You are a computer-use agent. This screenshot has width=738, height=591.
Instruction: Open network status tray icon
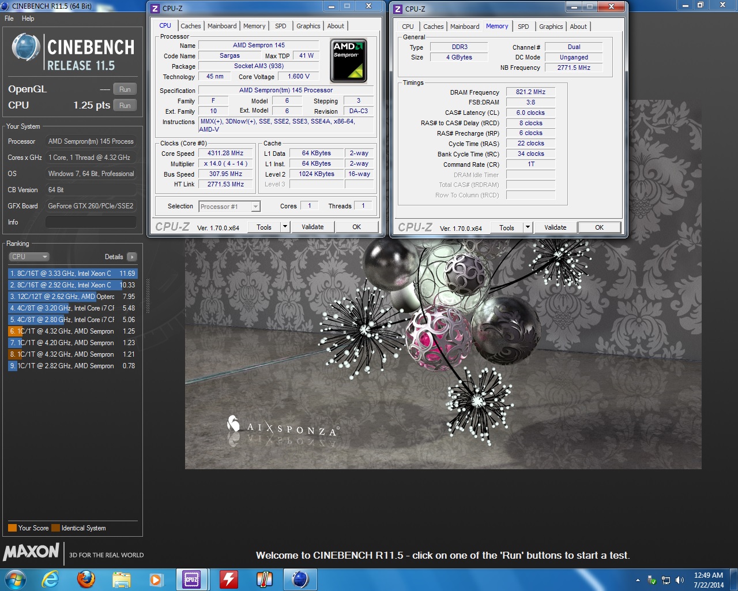pos(666,580)
